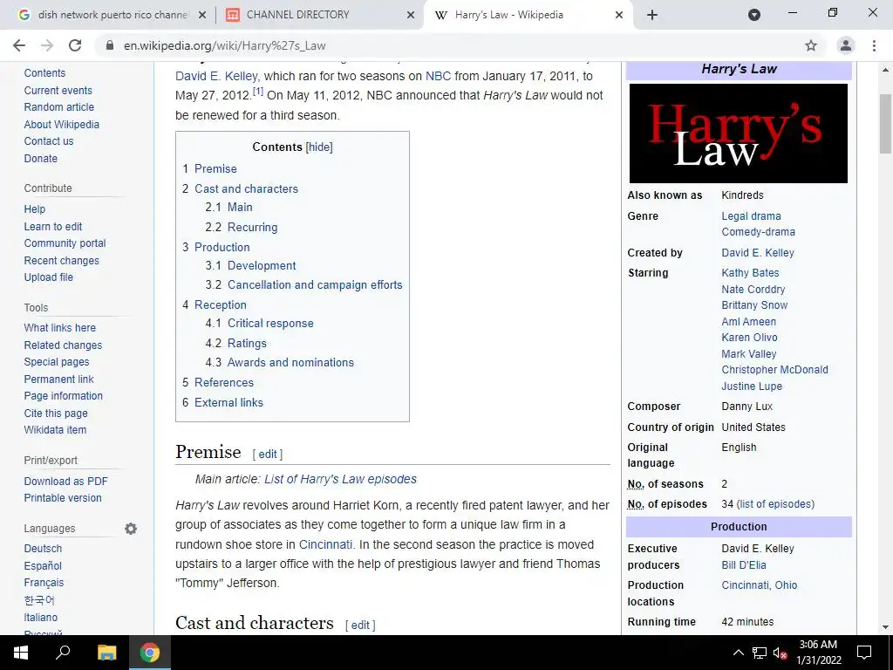Screen dimensions: 893x670
Task: View site info lock icon
Action: (x=110, y=45)
